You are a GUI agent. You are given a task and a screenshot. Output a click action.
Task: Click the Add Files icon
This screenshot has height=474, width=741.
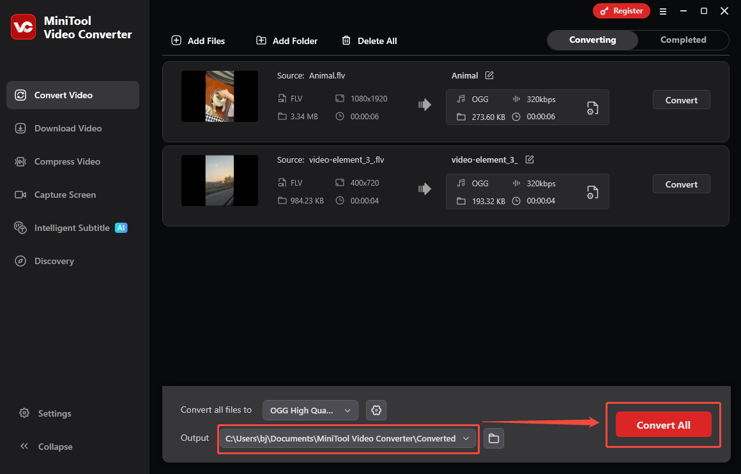(x=176, y=40)
